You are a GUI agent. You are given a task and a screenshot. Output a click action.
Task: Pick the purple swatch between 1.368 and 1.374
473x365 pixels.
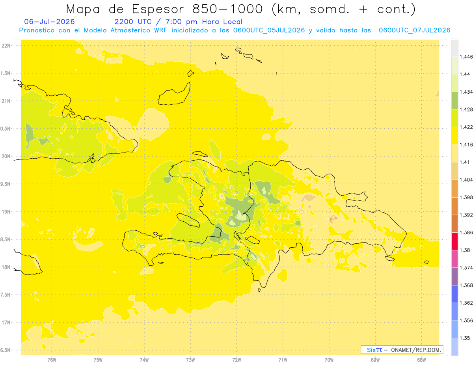pyautogui.click(x=454, y=276)
